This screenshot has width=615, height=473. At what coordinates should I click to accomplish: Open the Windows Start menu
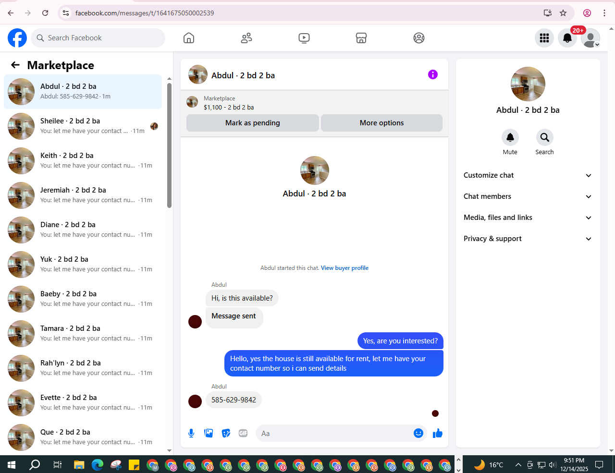click(12, 464)
